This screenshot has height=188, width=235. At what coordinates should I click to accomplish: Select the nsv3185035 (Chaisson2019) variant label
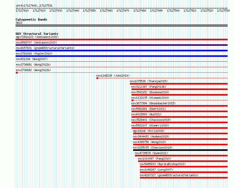click(x=153, y=147)
